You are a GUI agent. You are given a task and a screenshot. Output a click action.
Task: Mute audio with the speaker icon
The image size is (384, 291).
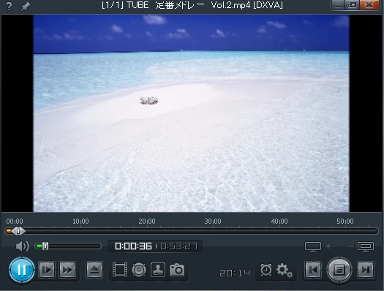click(x=22, y=246)
